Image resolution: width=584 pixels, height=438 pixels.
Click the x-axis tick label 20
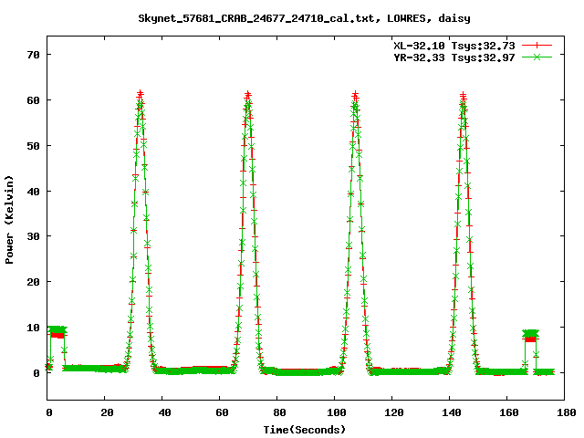[107, 412]
